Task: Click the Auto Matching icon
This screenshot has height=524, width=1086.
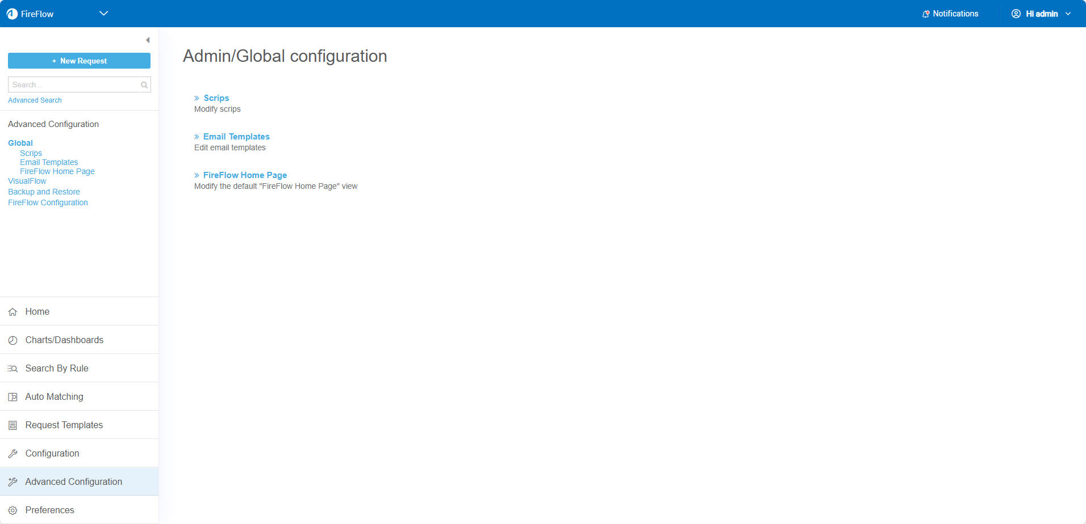Action: [12, 397]
